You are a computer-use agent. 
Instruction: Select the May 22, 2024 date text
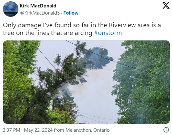[x=38, y=130]
